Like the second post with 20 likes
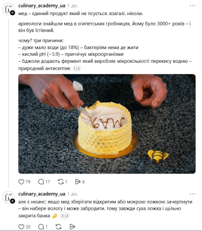Viewport: 202px width, 231px height. point(21,227)
